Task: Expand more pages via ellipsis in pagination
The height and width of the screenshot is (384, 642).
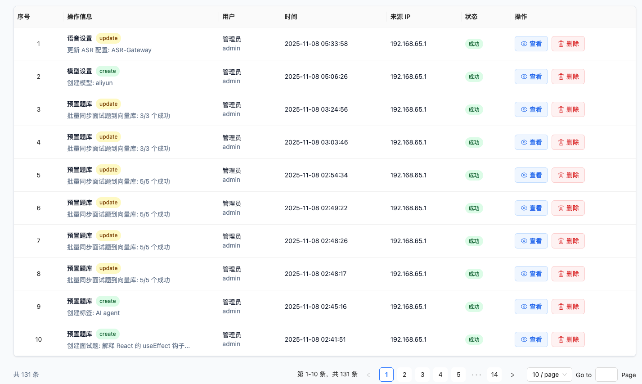Action: coord(476,375)
